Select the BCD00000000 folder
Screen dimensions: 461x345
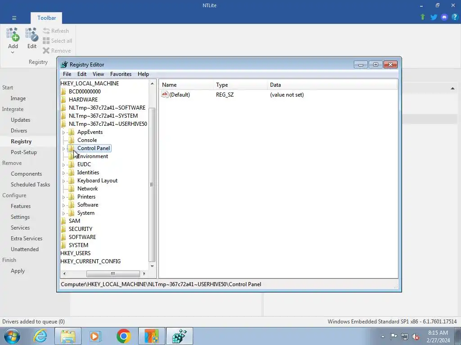click(84, 92)
